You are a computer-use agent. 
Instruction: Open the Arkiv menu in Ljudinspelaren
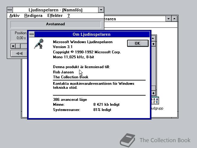pos(14,16)
